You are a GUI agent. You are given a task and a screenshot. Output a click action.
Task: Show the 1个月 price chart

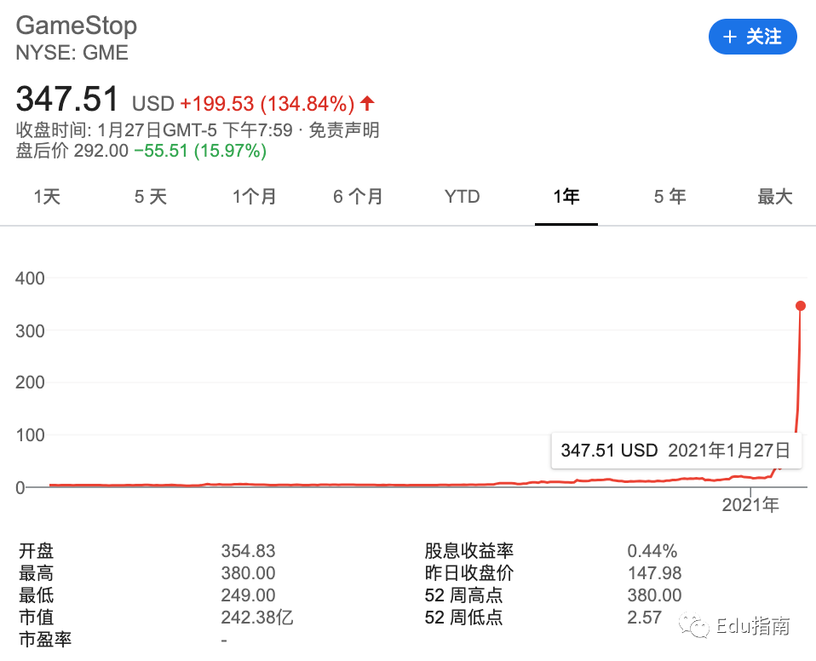(255, 197)
